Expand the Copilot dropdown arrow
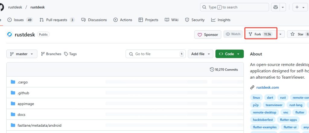This screenshot has height=133, width=309. pyautogui.click(x=282, y=7)
